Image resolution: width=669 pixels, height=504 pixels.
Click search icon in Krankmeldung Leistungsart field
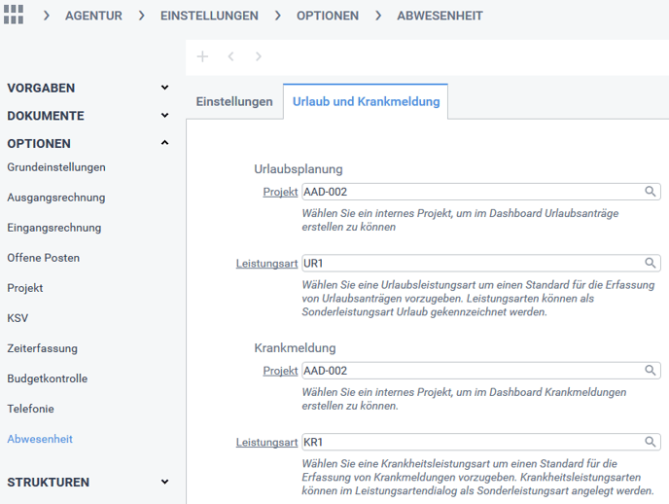point(651,443)
